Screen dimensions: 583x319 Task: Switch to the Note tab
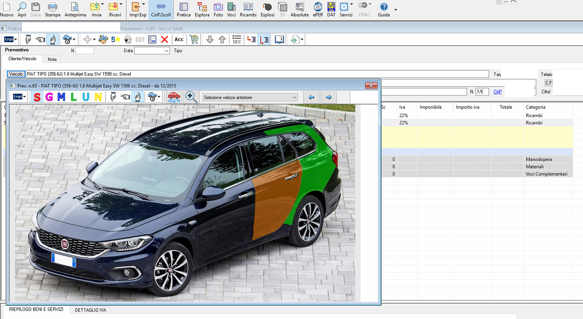(52, 59)
